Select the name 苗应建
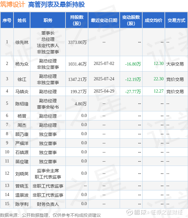This screenshot has height=218, width=188. tap(22, 162)
